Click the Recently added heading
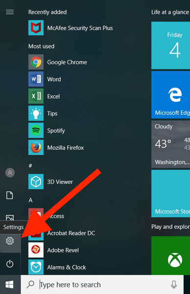Screen dimensions: 190x294 click(x=47, y=12)
